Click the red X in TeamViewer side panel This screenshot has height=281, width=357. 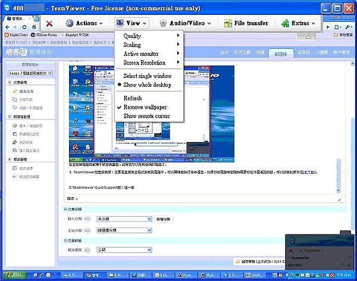click(x=291, y=251)
